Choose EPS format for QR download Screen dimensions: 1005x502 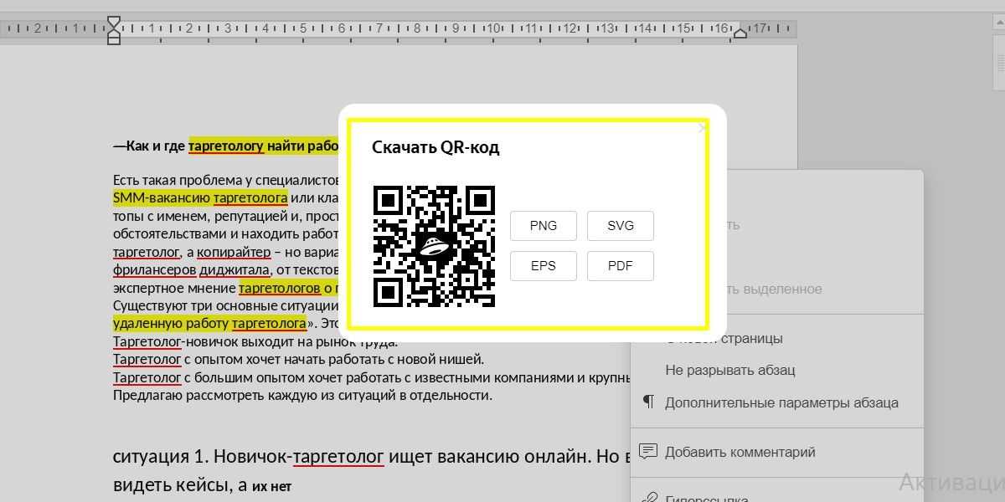click(543, 266)
